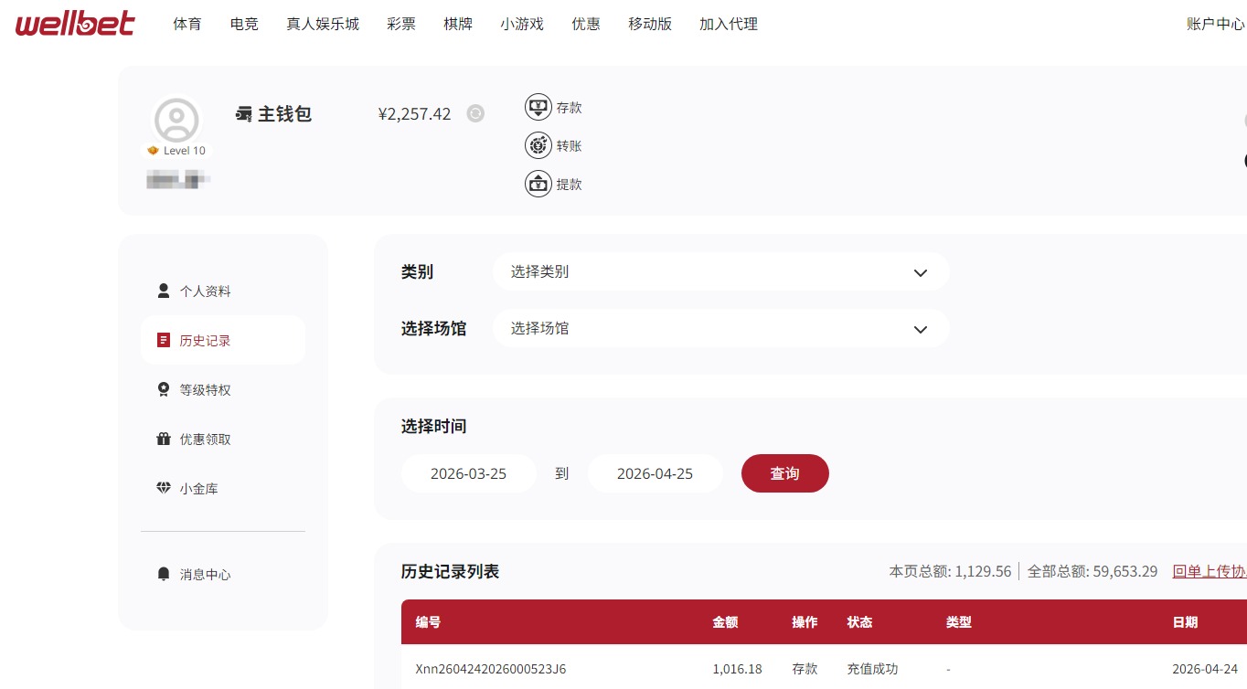1247x689 pixels.
Task: Open the 加入代理 menu
Action: (729, 24)
